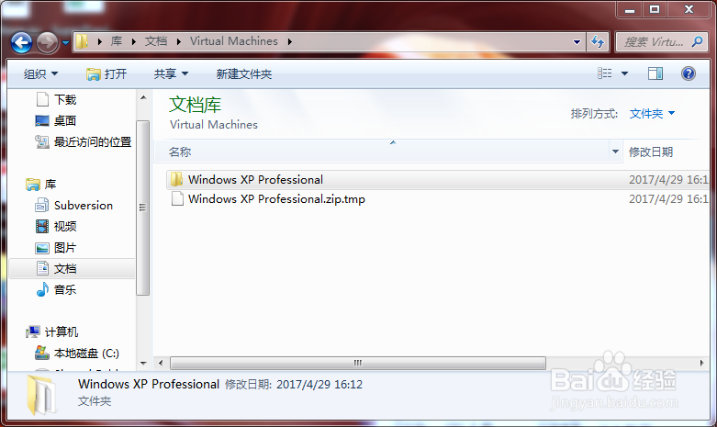Screen dimensions: 717x427
Task: Expand arrow after Virtual Machines breadcrumb
Action: click(x=289, y=41)
